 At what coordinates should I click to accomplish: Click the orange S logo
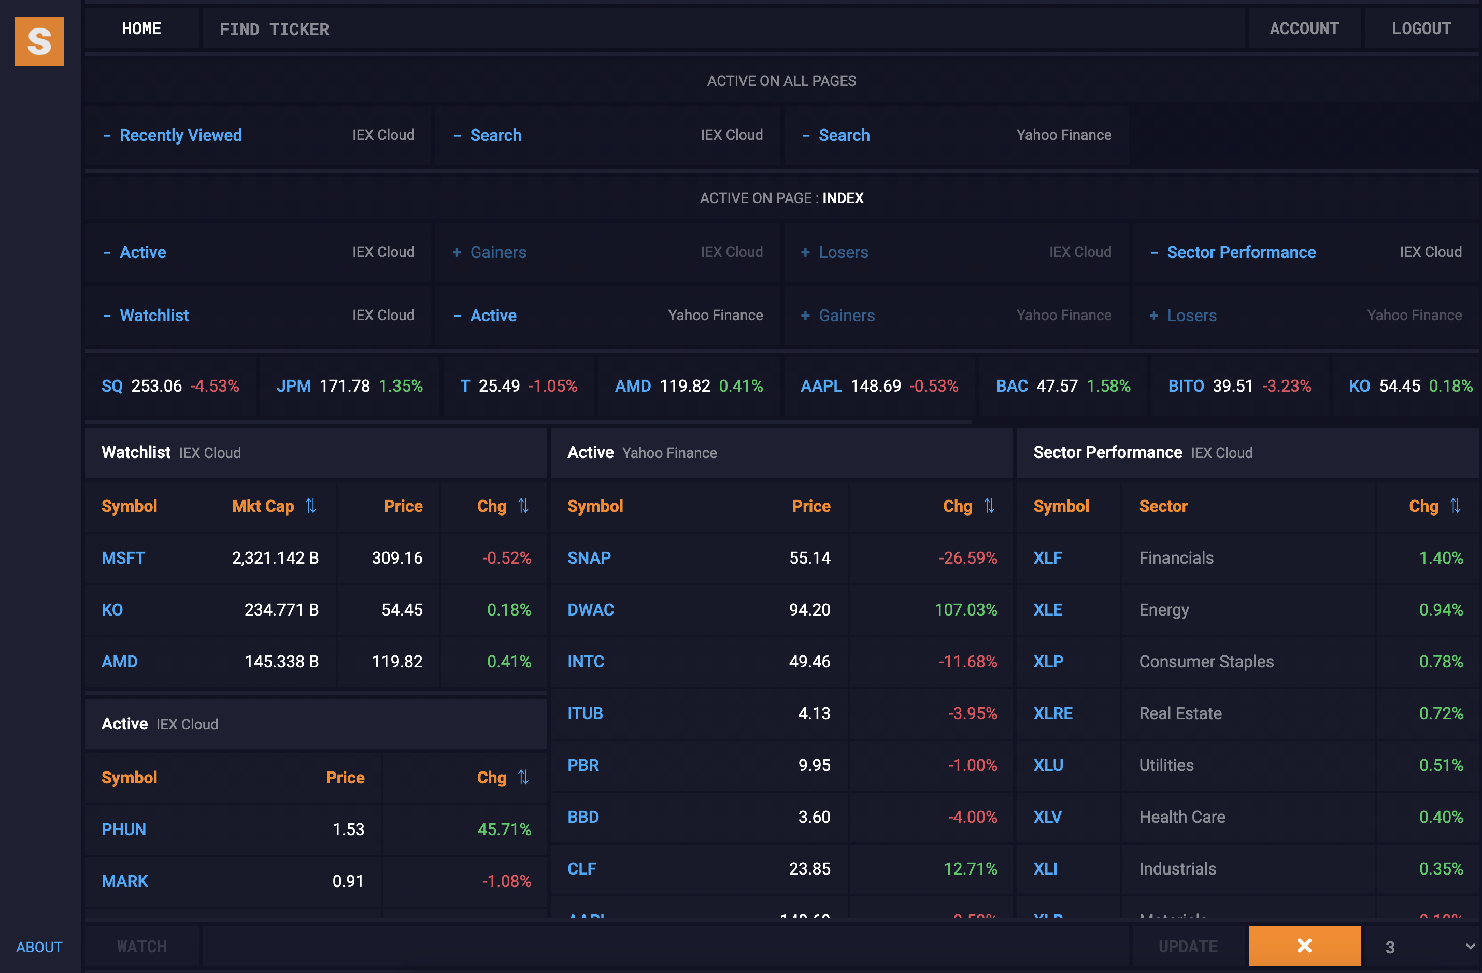click(39, 41)
